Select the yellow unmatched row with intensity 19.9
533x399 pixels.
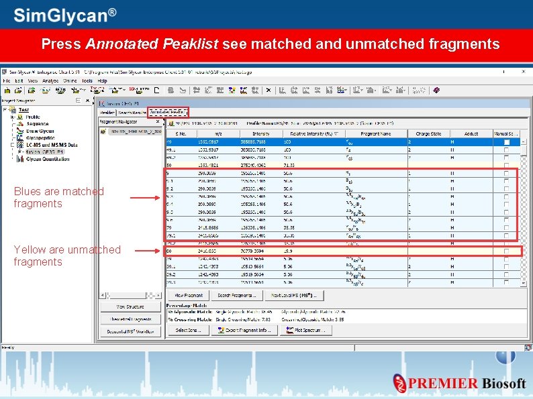(343, 251)
